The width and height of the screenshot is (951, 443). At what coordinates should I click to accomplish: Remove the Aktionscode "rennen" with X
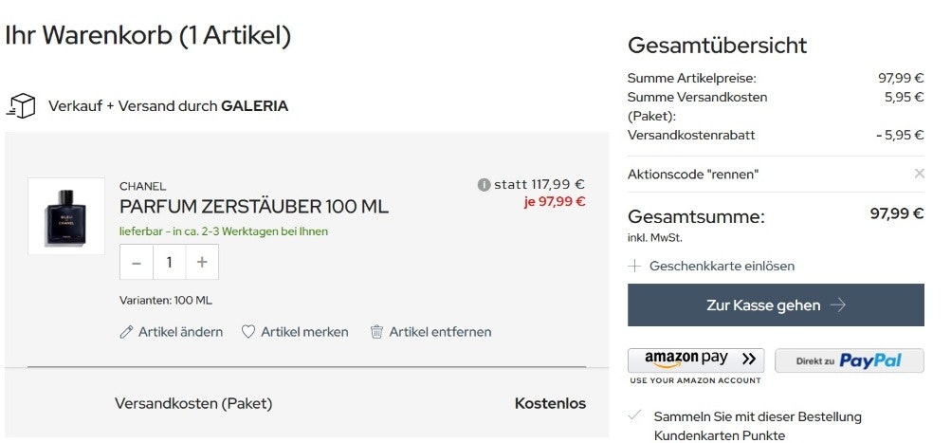(x=919, y=174)
